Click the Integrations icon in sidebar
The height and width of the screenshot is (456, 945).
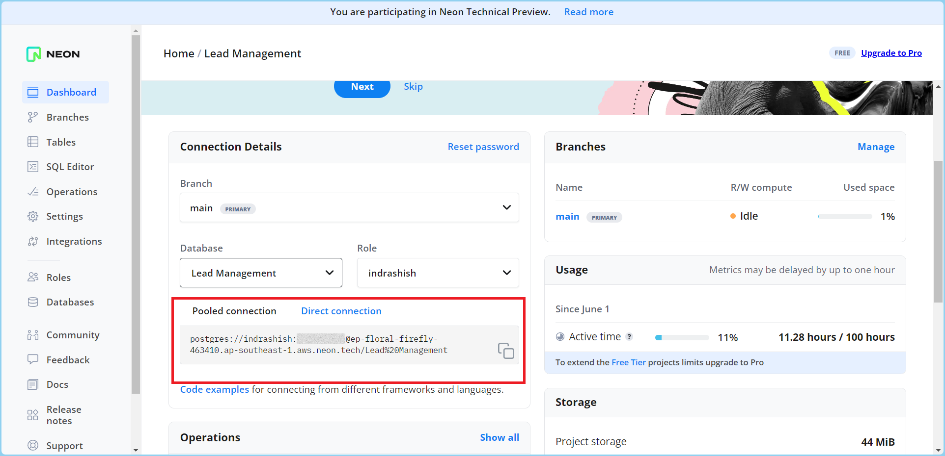pyautogui.click(x=33, y=241)
